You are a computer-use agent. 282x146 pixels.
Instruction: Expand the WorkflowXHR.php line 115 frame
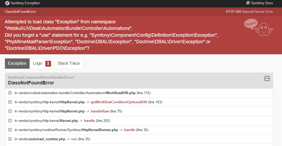(x=10, y=93)
